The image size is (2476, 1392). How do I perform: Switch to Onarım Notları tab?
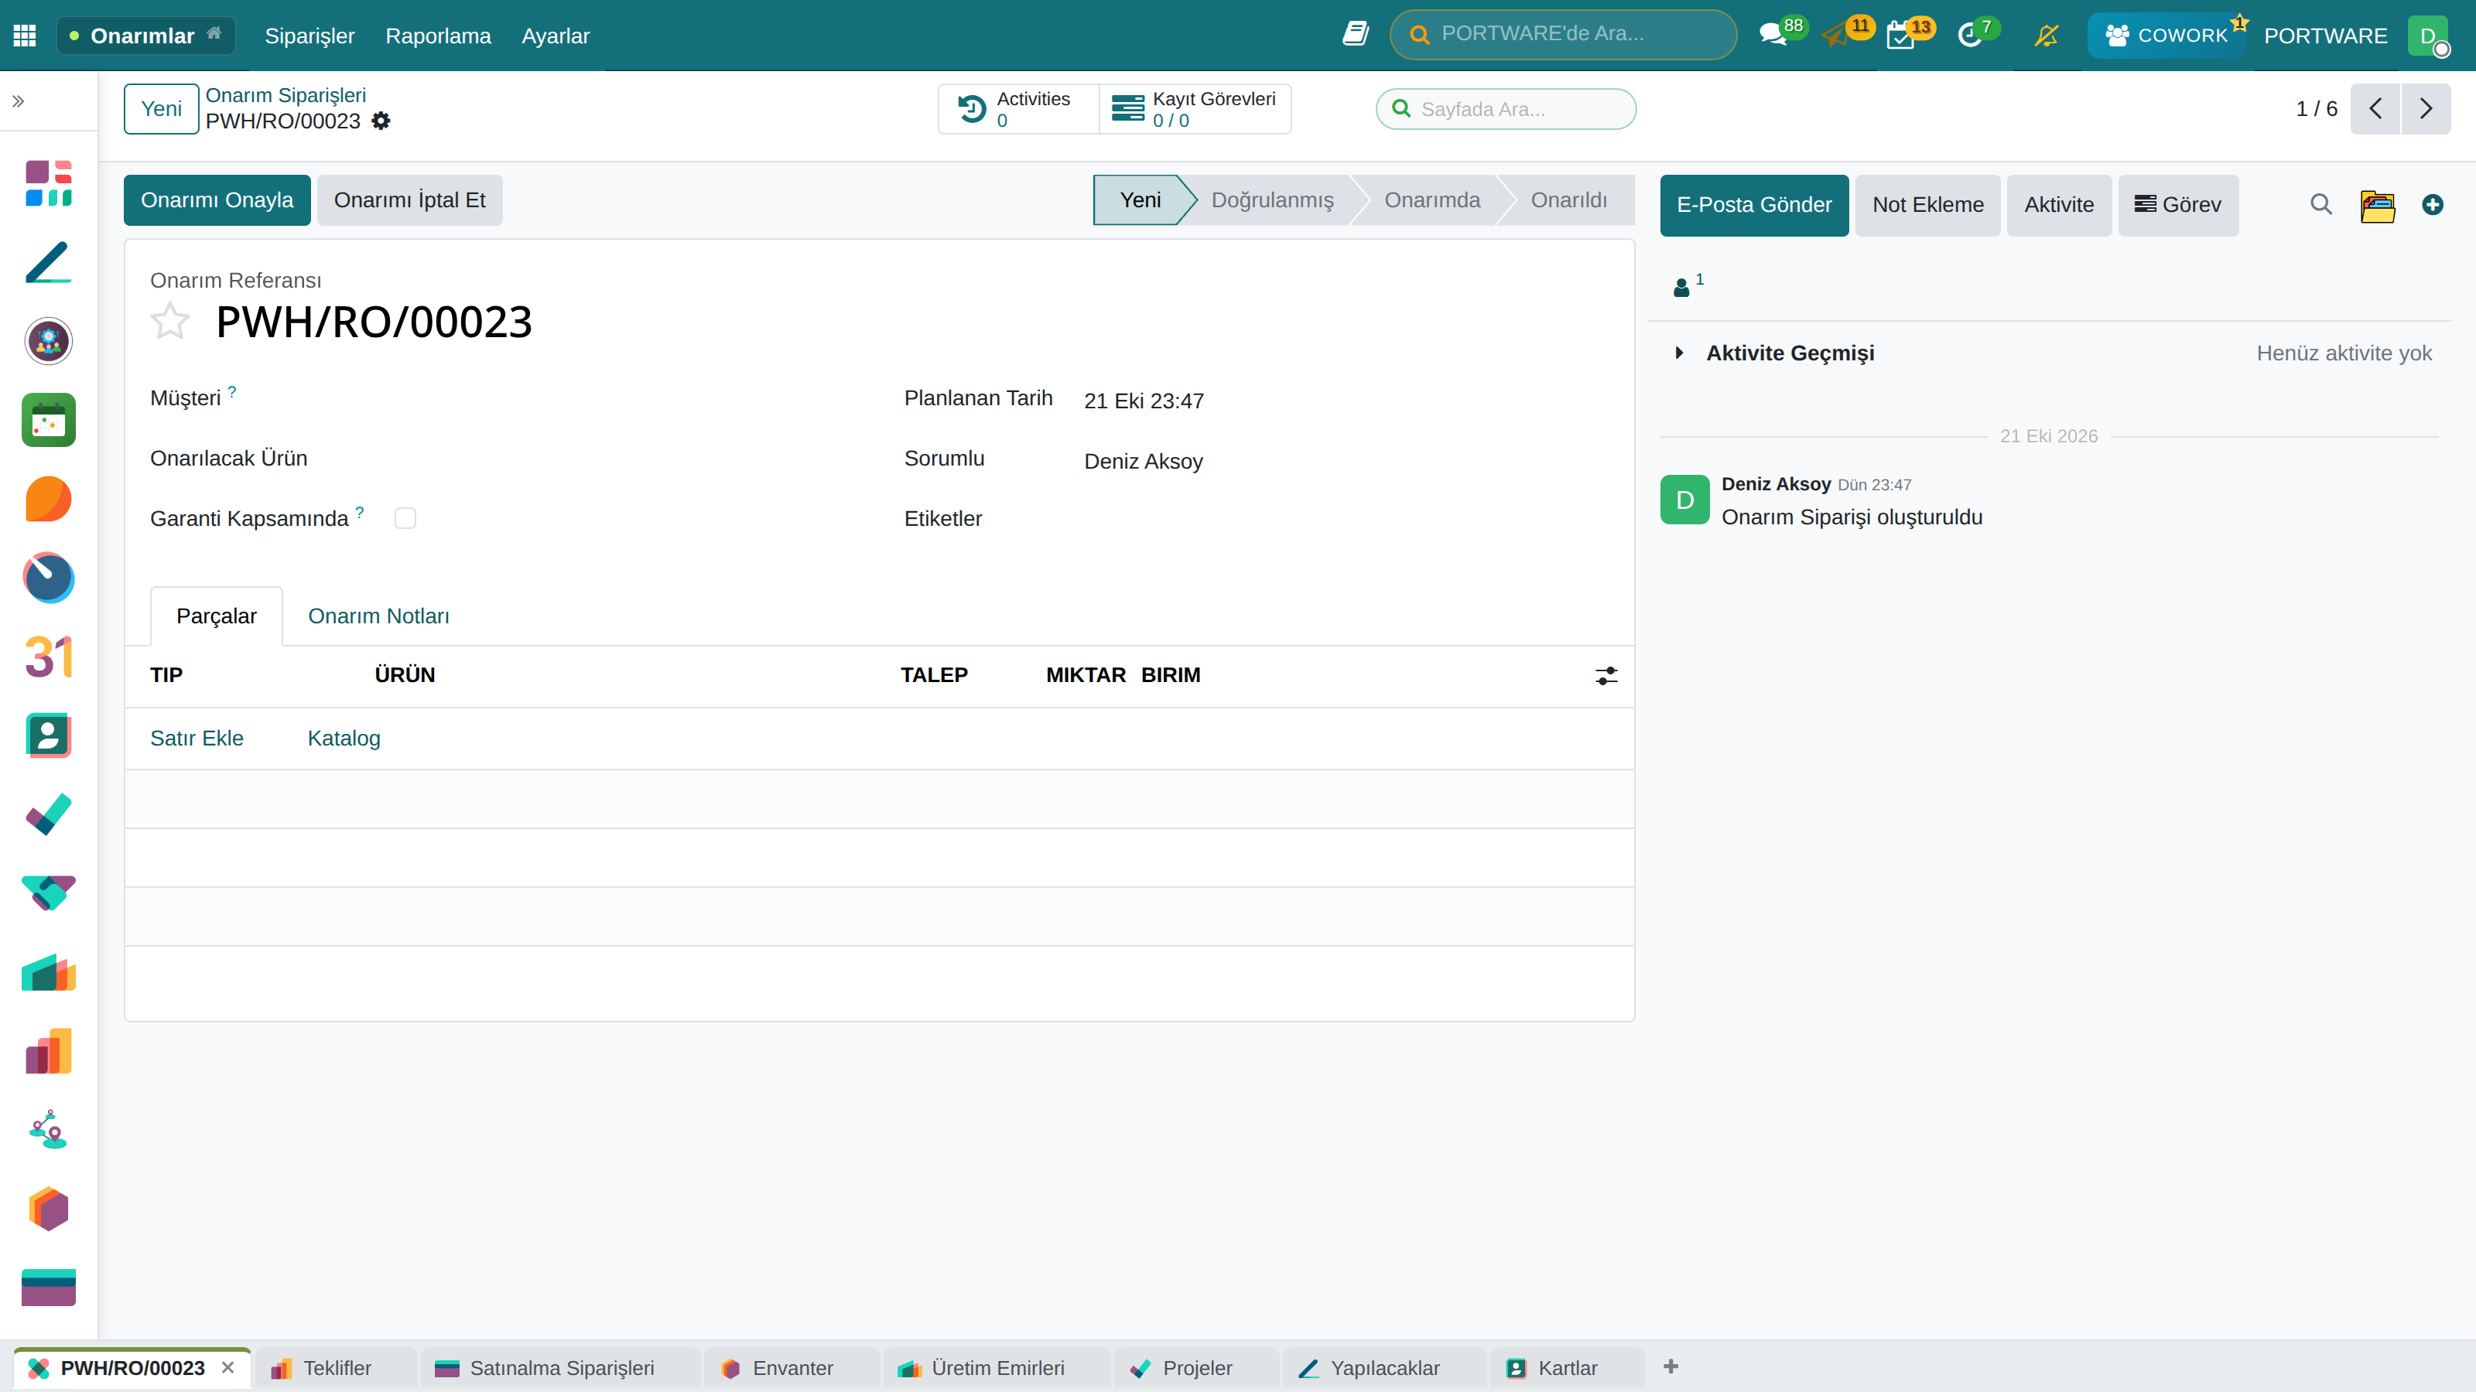click(x=378, y=616)
